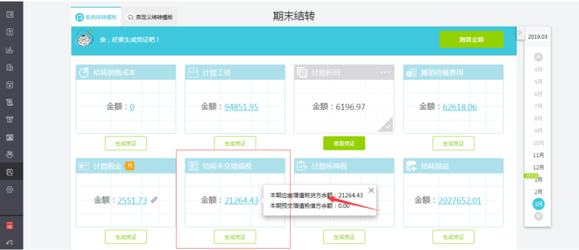
Task: Click the header icon on 计提工资 card
Action: [193, 73]
